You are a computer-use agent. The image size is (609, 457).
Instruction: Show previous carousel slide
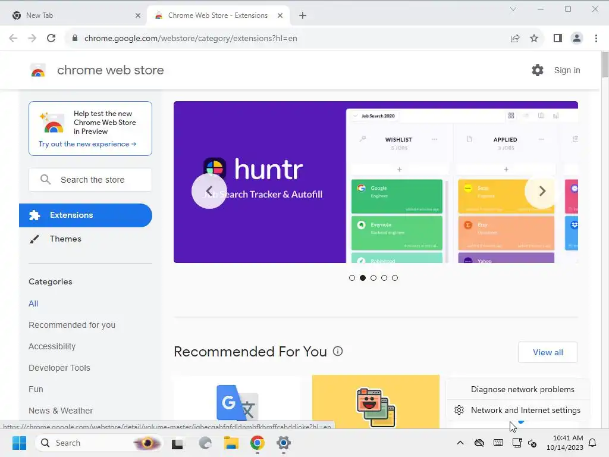coord(209,191)
